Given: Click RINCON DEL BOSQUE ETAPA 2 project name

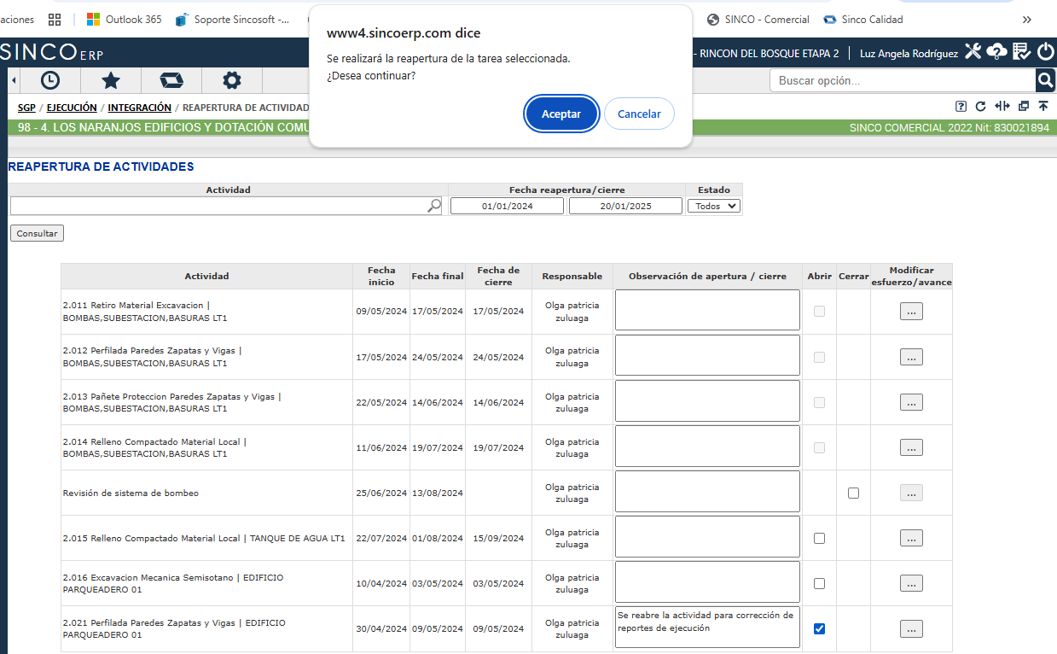Looking at the screenshot, I should click(x=770, y=53).
